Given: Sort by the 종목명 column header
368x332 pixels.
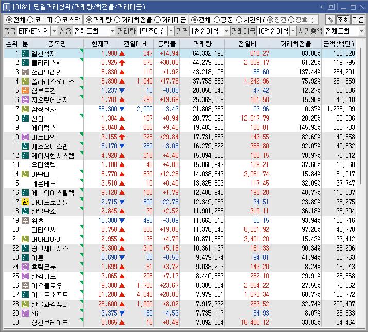Looking at the screenshot, I should pyautogui.click(x=57, y=44).
